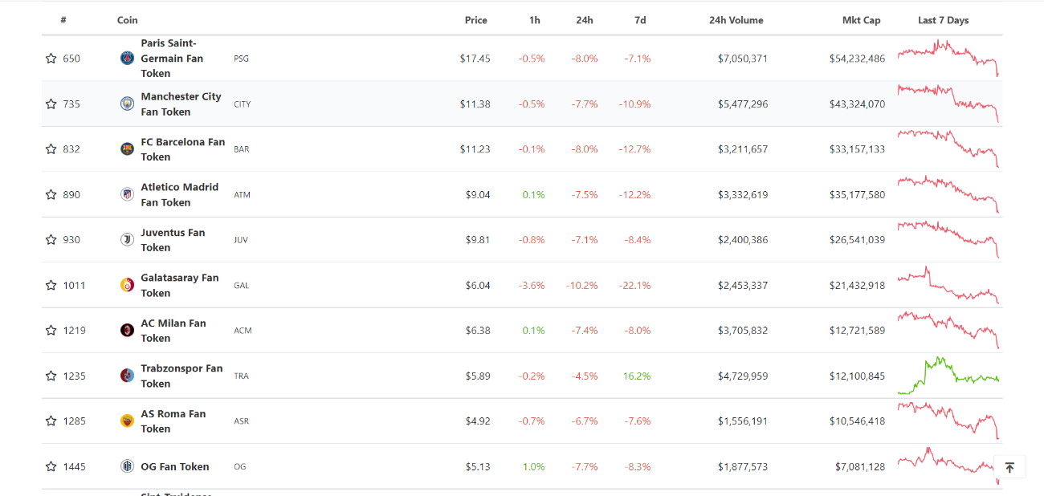Sort by Mkt Cap column header

pos(861,20)
